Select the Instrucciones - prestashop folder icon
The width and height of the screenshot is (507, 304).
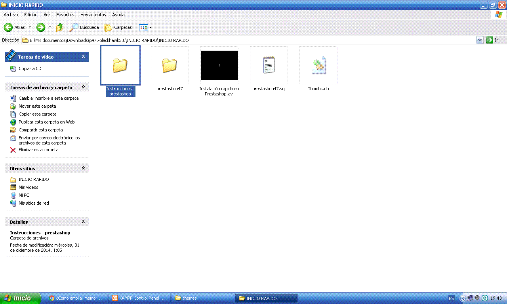[x=120, y=65]
